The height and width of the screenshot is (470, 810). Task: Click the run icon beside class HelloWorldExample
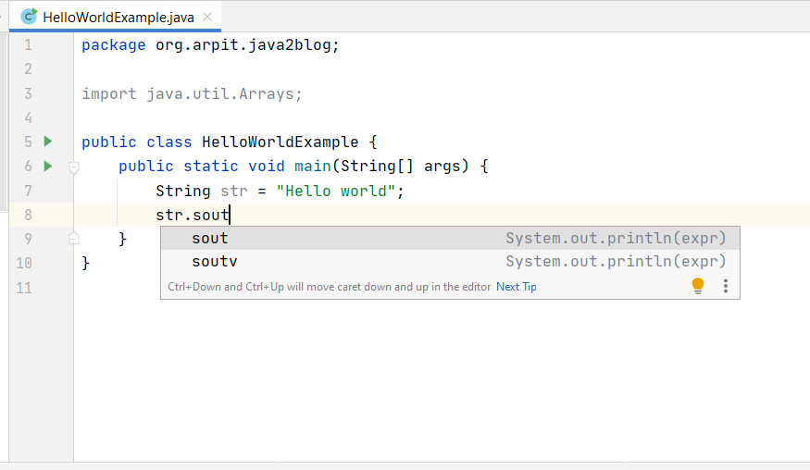pyautogui.click(x=48, y=142)
